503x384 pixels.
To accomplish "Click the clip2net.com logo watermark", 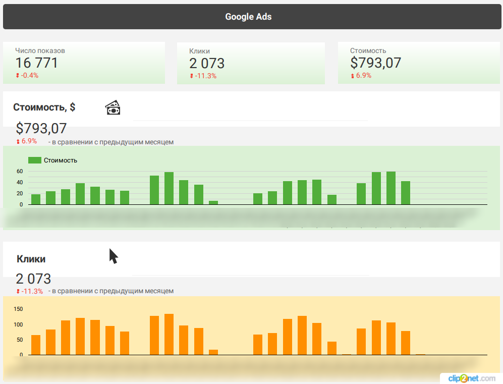I will (x=470, y=378).
